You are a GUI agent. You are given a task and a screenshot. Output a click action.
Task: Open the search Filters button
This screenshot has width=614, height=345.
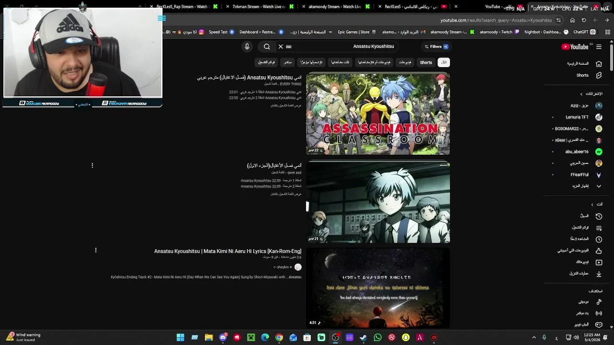[x=436, y=46]
